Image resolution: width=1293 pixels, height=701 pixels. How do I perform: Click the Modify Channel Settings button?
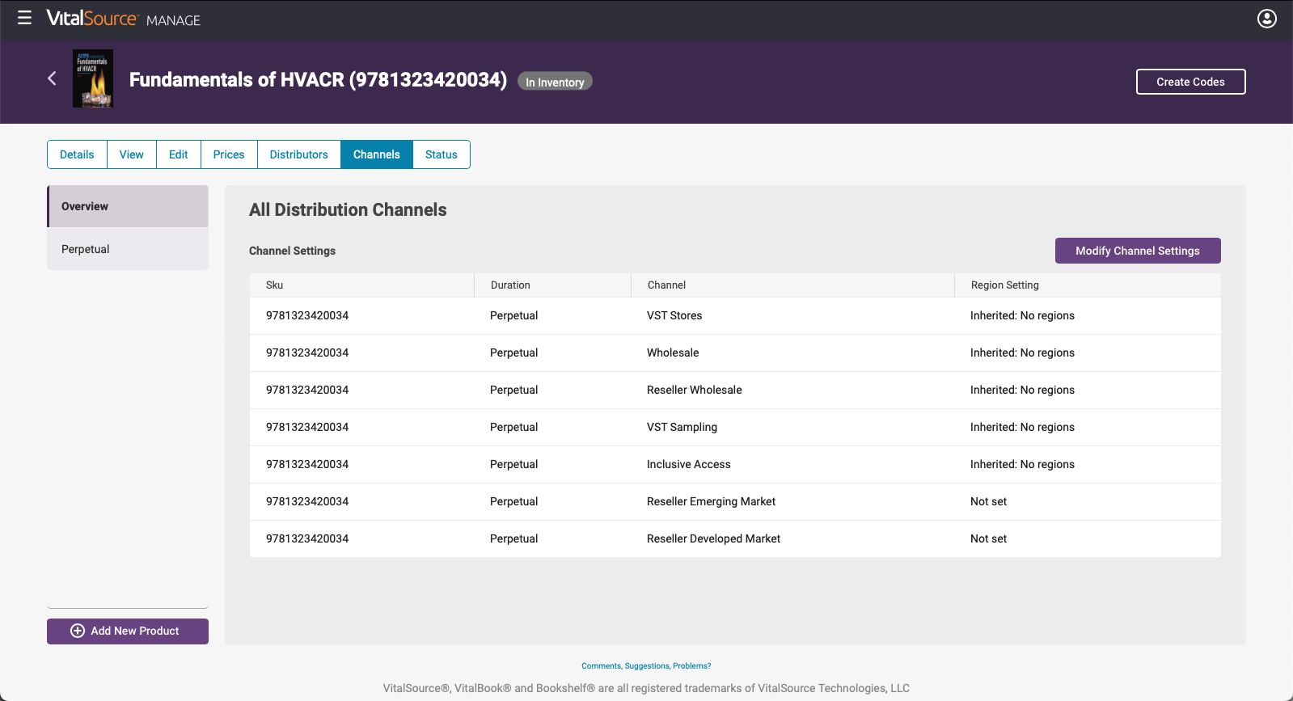click(1138, 251)
